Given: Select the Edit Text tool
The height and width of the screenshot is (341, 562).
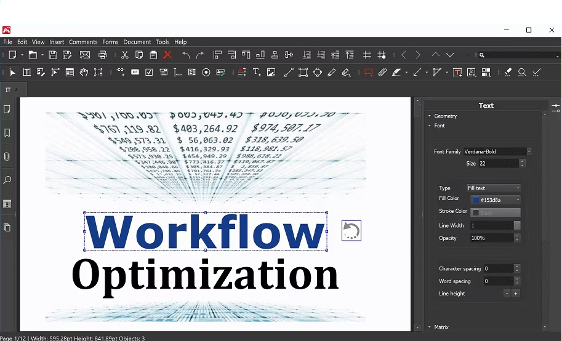Looking at the screenshot, I should pyautogui.click(x=26, y=73).
